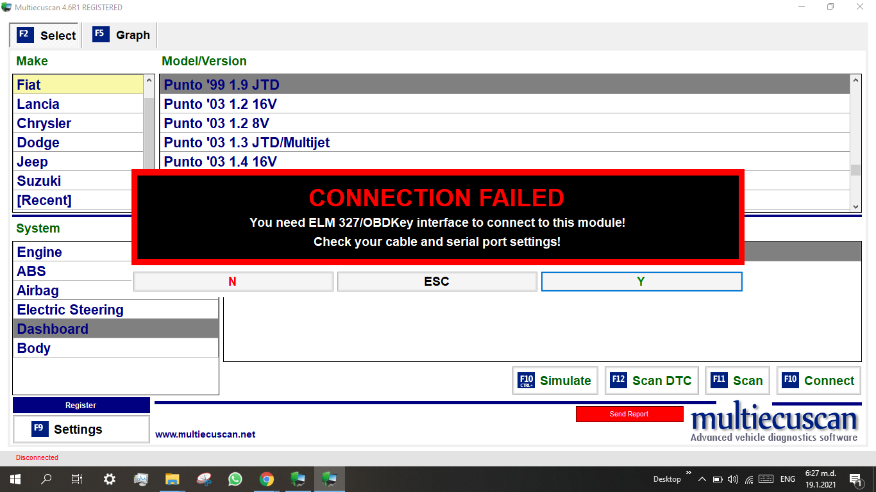Open Google Chrome from the taskbar

(x=267, y=479)
